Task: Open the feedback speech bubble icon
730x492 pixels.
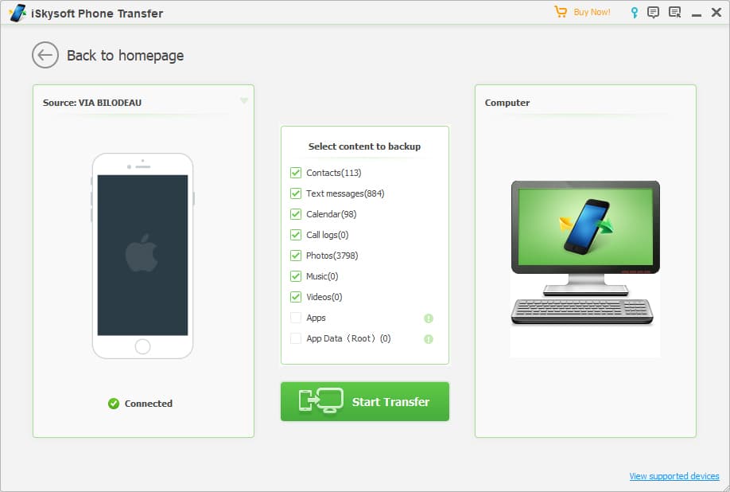Action: pyautogui.click(x=653, y=12)
